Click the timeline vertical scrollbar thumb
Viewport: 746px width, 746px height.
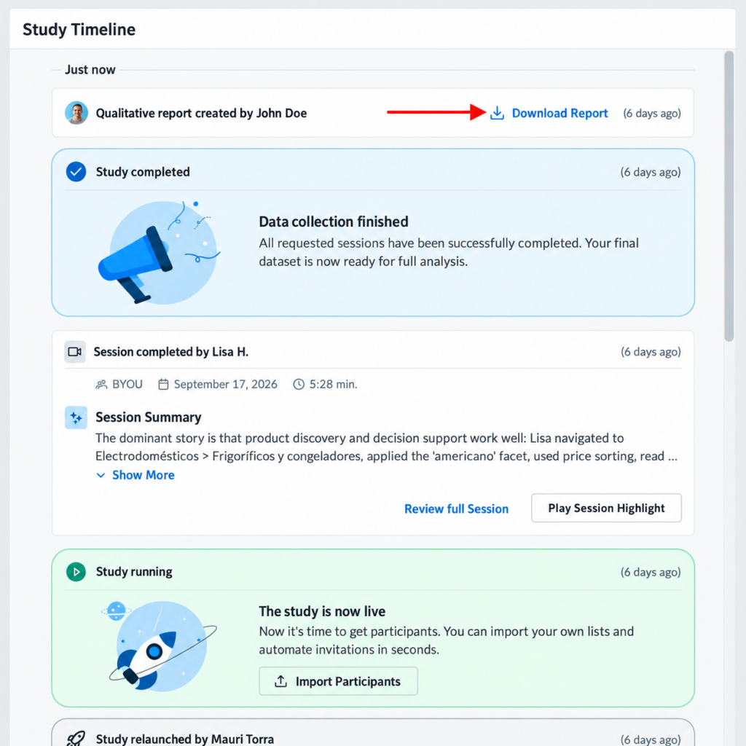coord(729,196)
